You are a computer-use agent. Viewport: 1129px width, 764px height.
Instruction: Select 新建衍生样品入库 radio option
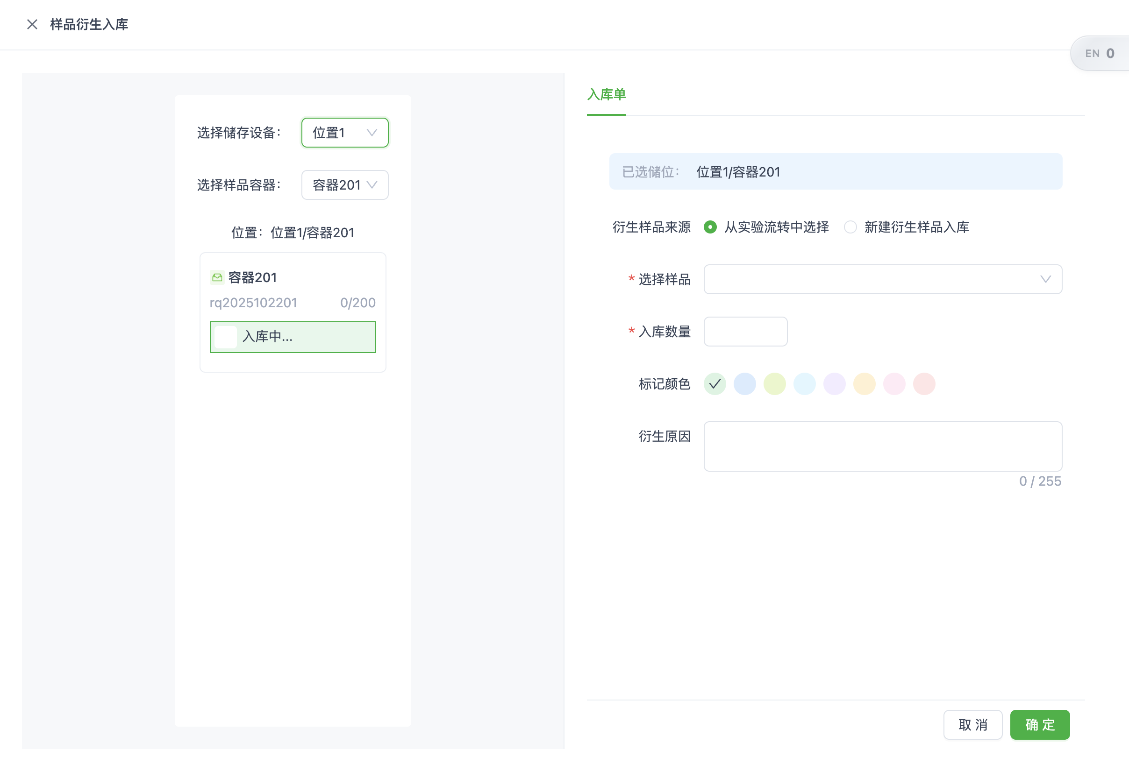[x=850, y=226]
